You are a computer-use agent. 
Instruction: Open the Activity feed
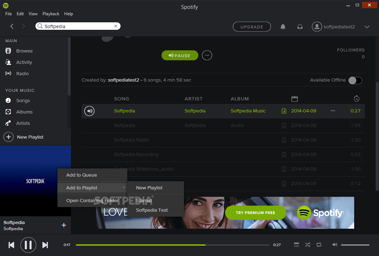pyautogui.click(x=18, y=62)
